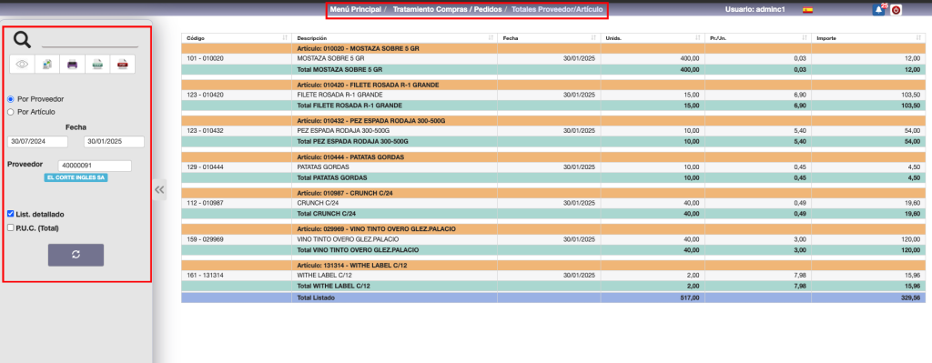Viewport: 932px width, 363px height.
Task: Select the Por Proveedor radio option
Action: click(x=11, y=99)
